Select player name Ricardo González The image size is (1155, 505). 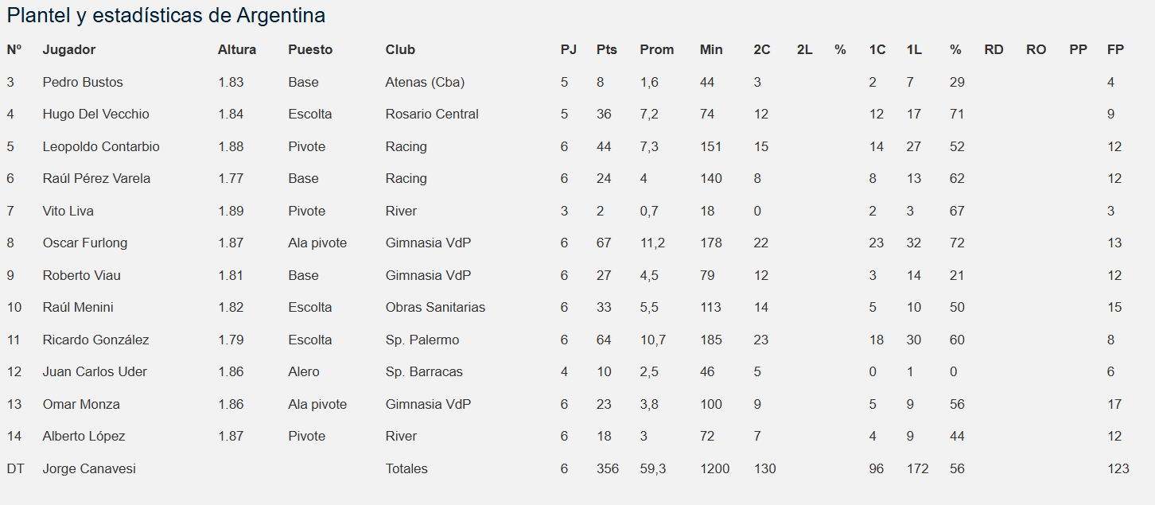coord(95,340)
